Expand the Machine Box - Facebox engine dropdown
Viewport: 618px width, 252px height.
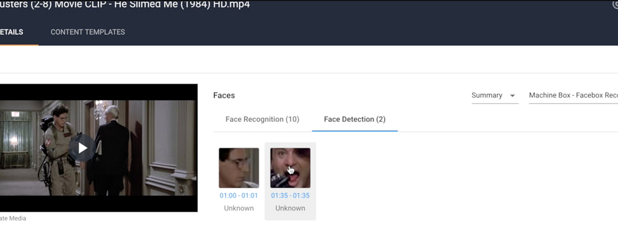click(x=573, y=95)
